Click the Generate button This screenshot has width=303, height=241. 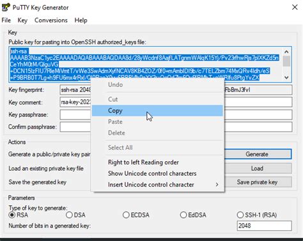[257, 154]
